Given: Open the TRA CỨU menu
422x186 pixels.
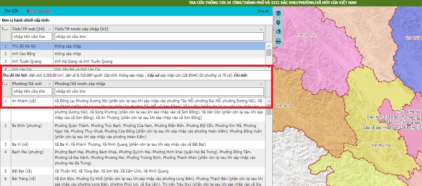Looking at the screenshot, I should pos(12,11).
